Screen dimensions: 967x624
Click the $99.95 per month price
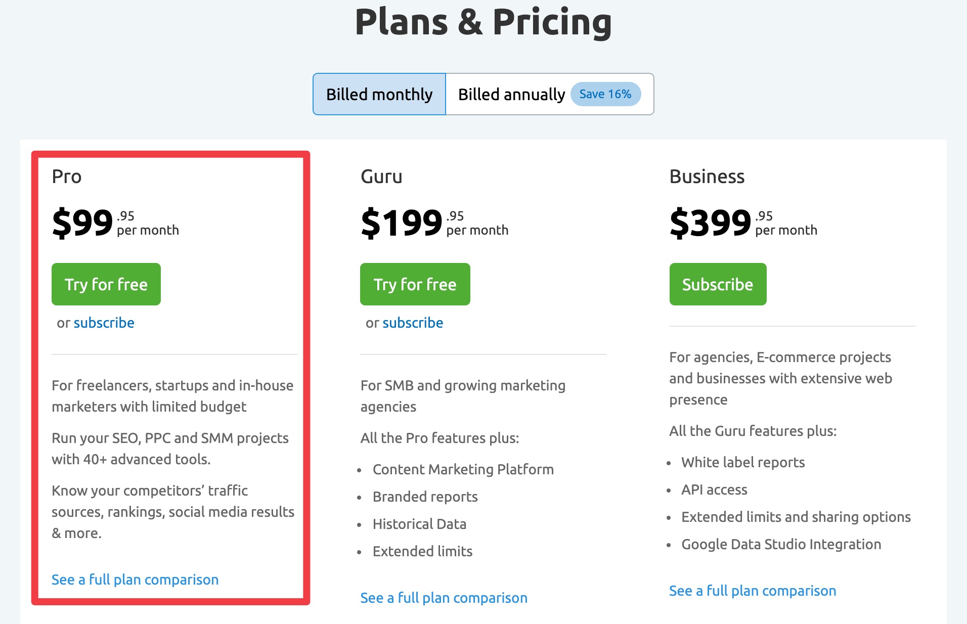(x=115, y=222)
